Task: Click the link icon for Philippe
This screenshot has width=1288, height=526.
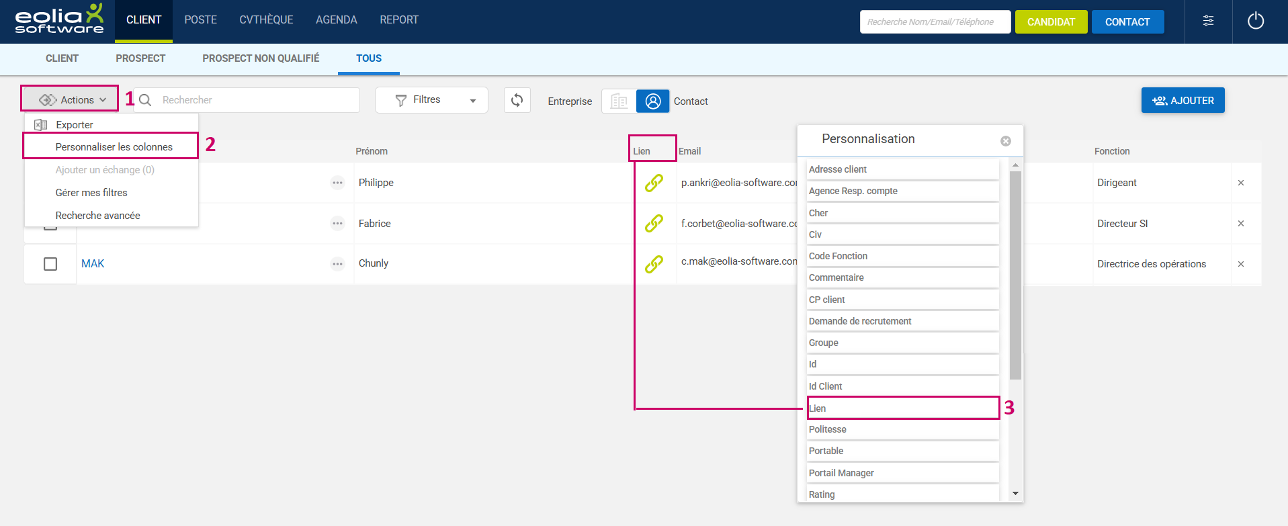Action: [654, 183]
